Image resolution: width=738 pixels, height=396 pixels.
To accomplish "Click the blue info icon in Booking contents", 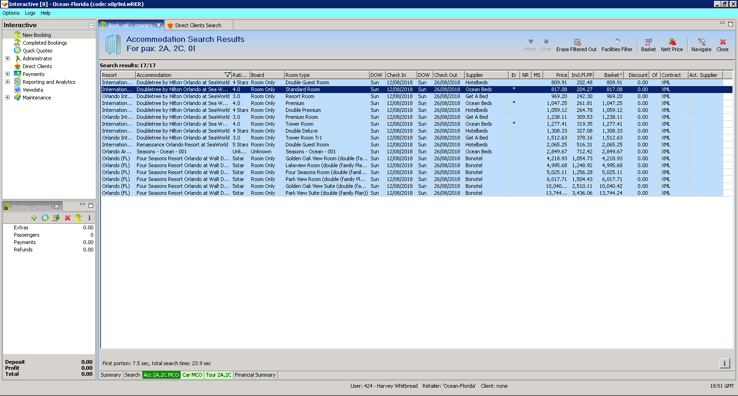I will pos(89,218).
